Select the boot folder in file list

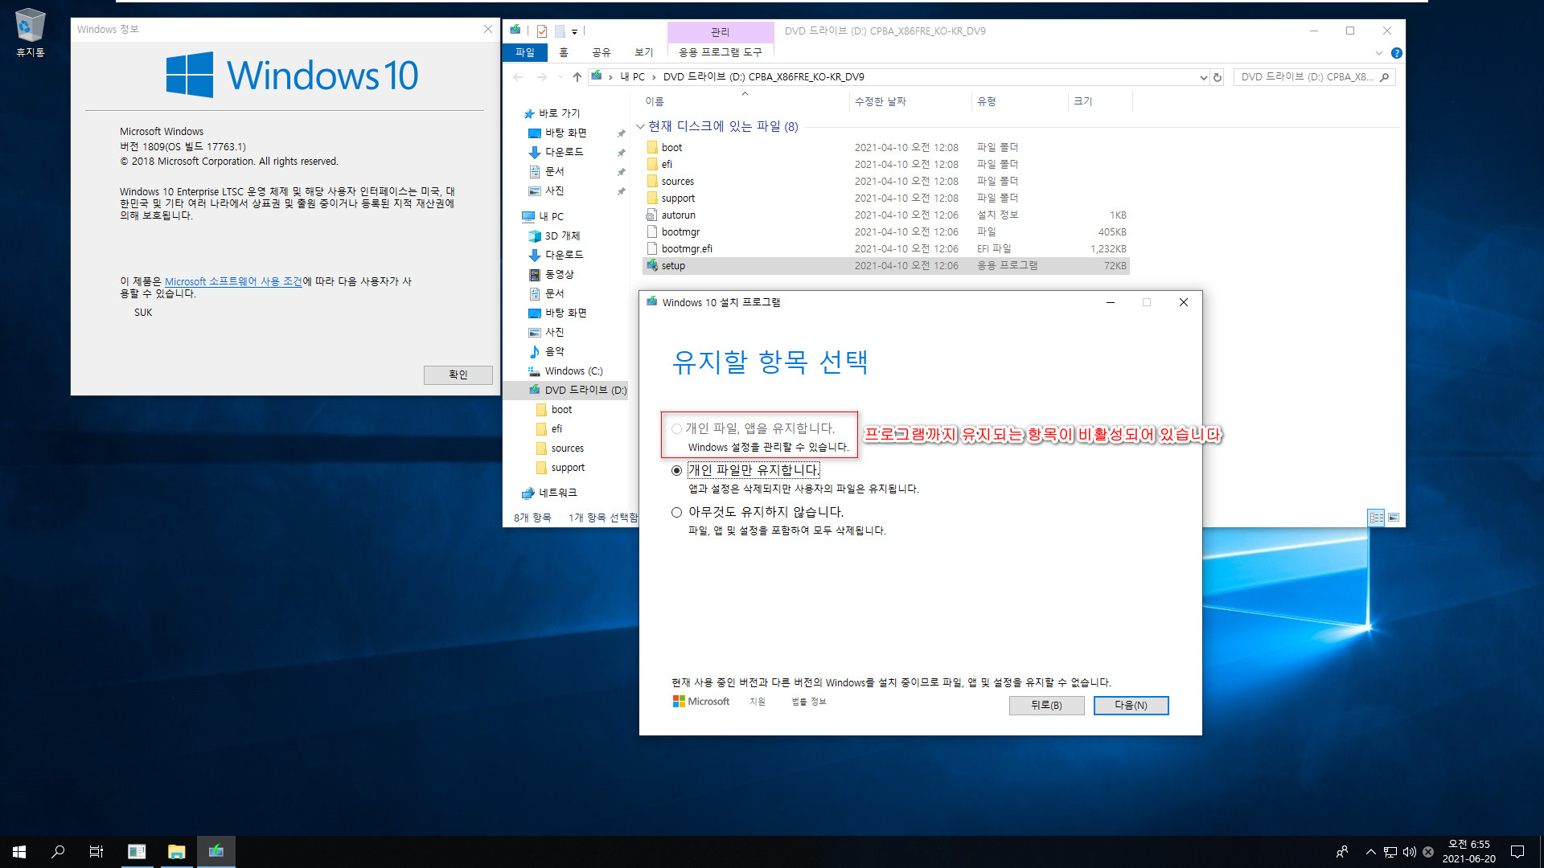coord(671,148)
